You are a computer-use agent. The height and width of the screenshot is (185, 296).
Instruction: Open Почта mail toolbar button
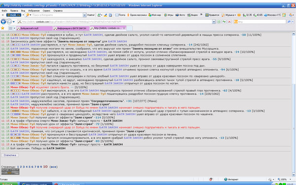120,15
